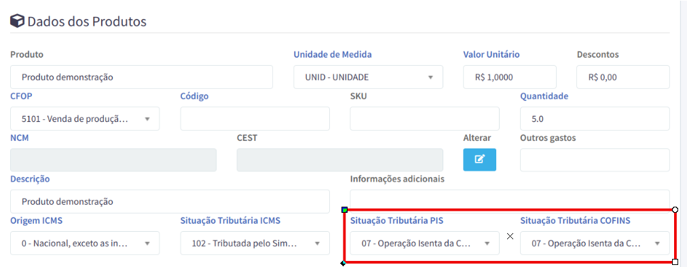This screenshot has width=687, height=267.
Task: Click the box icon beside Dados dos Produtos
Action: [x=17, y=21]
